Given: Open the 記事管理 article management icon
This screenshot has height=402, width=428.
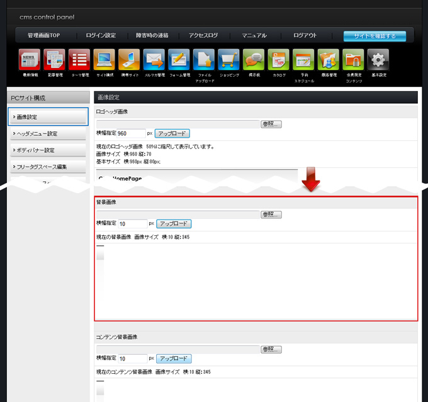Looking at the screenshot, I should [x=55, y=60].
